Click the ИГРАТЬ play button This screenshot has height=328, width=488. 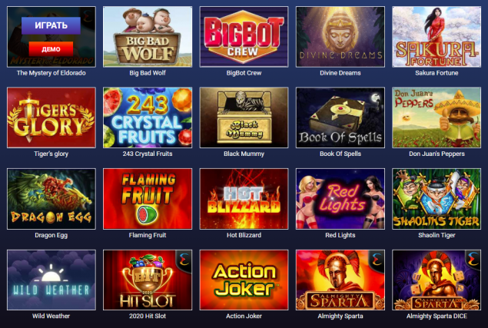pos(51,25)
